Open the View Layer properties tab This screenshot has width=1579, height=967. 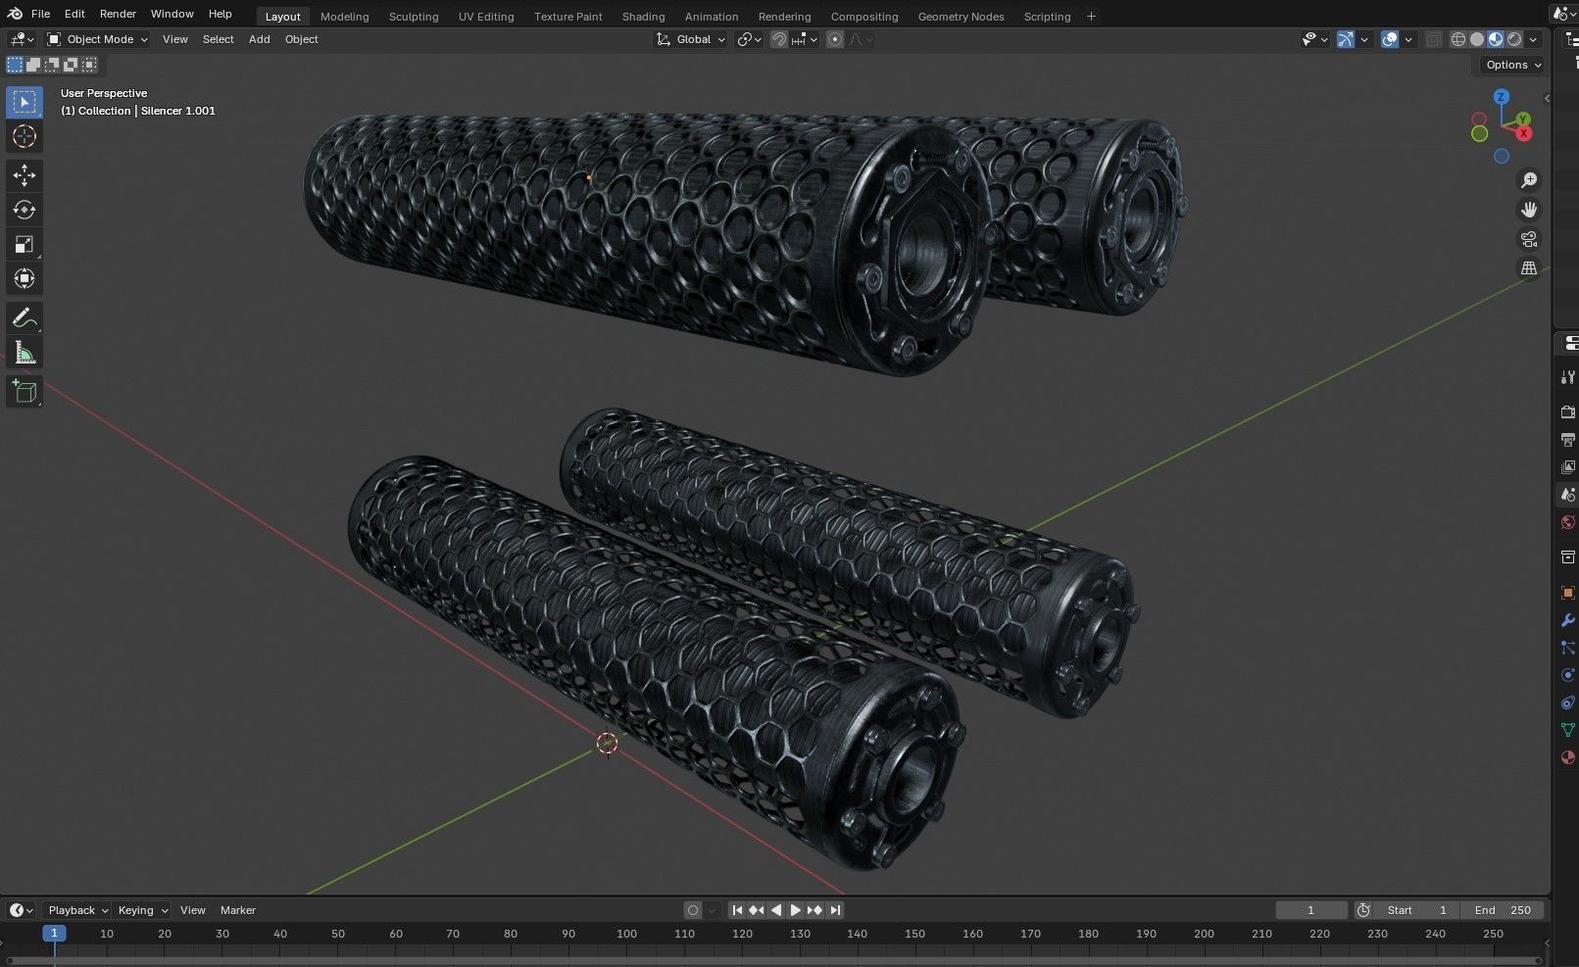(1567, 467)
